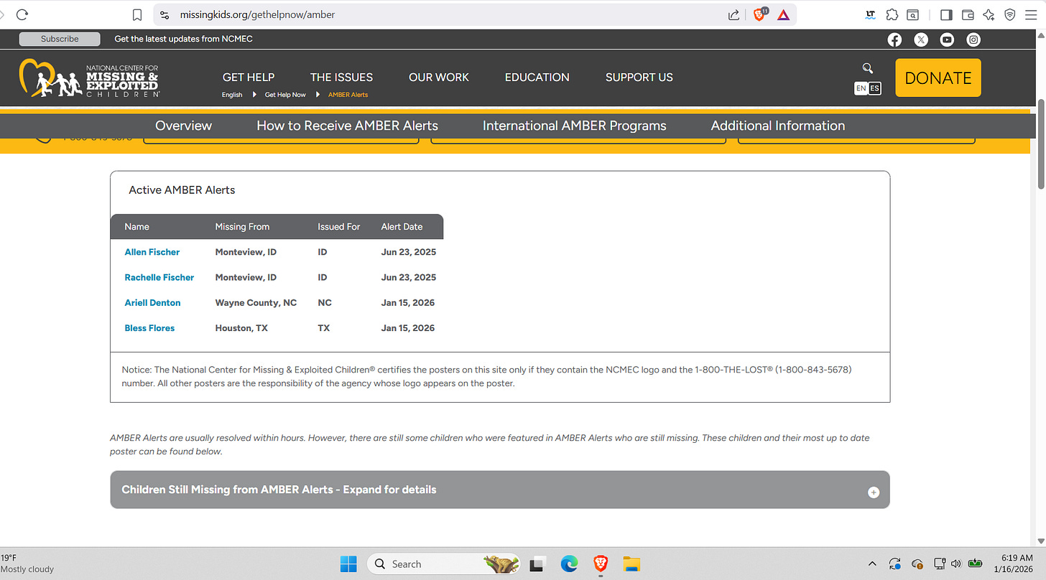Share this page via the share icon
The height and width of the screenshot is (580, 1046).
(x=733, y=14)
